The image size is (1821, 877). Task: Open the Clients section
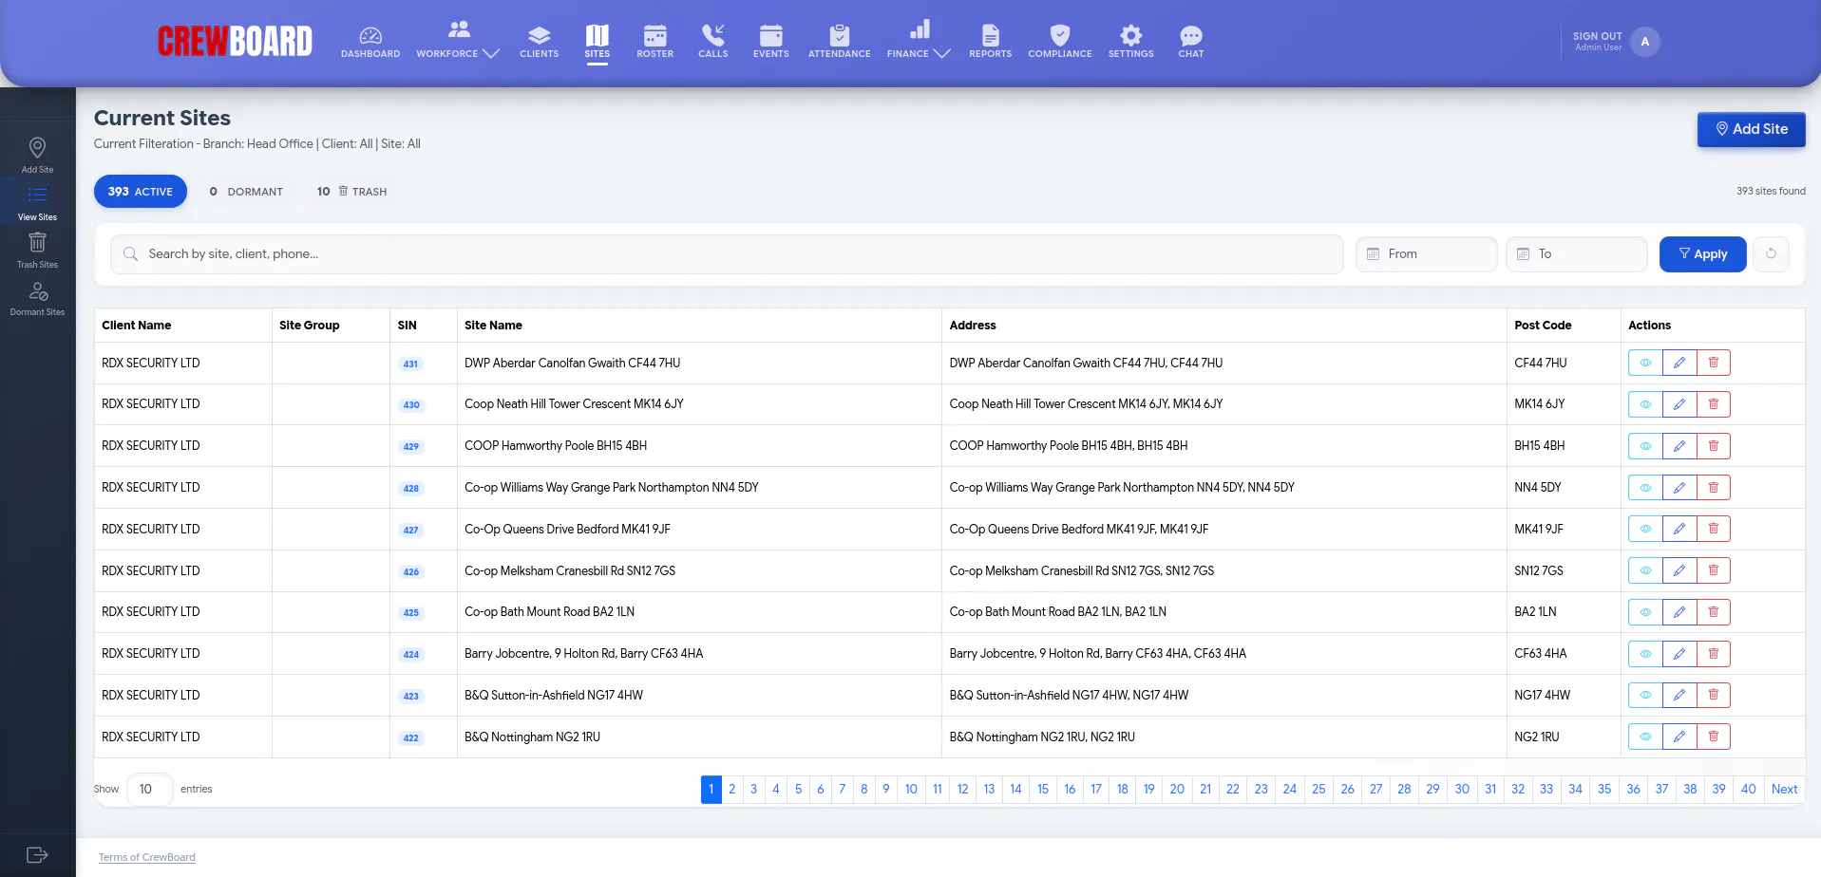pyautogui.click(x=539, y=42)
